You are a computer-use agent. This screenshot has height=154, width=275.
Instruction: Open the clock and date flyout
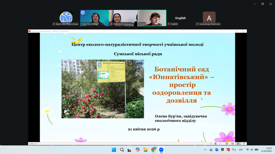pyautogui.click(x=269, y=149)
